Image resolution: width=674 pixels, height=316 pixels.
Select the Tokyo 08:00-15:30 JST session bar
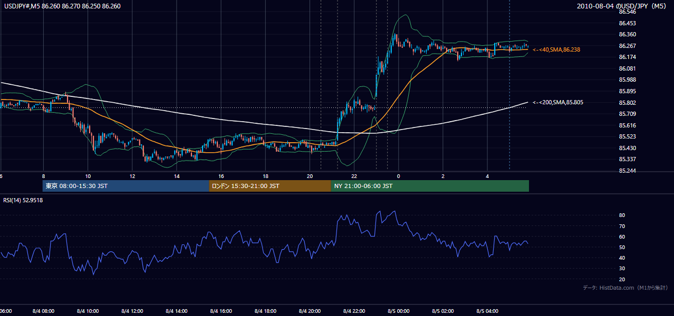126,186
